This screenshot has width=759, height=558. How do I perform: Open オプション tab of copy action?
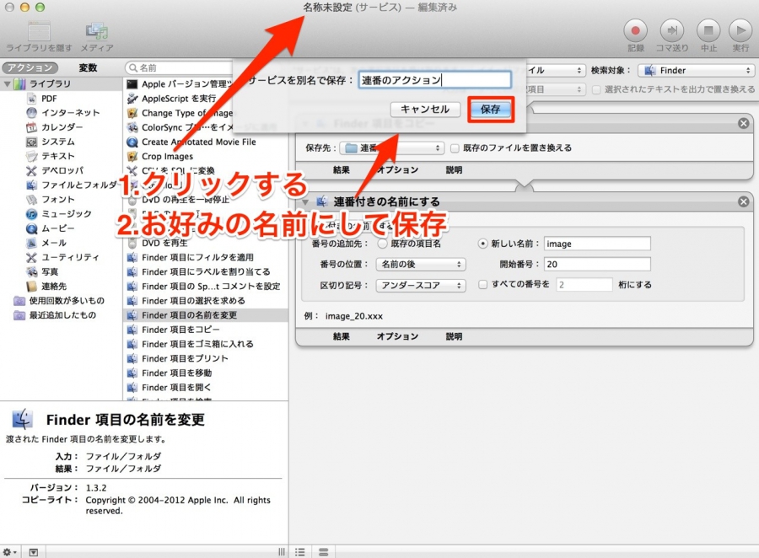point(397,170)
